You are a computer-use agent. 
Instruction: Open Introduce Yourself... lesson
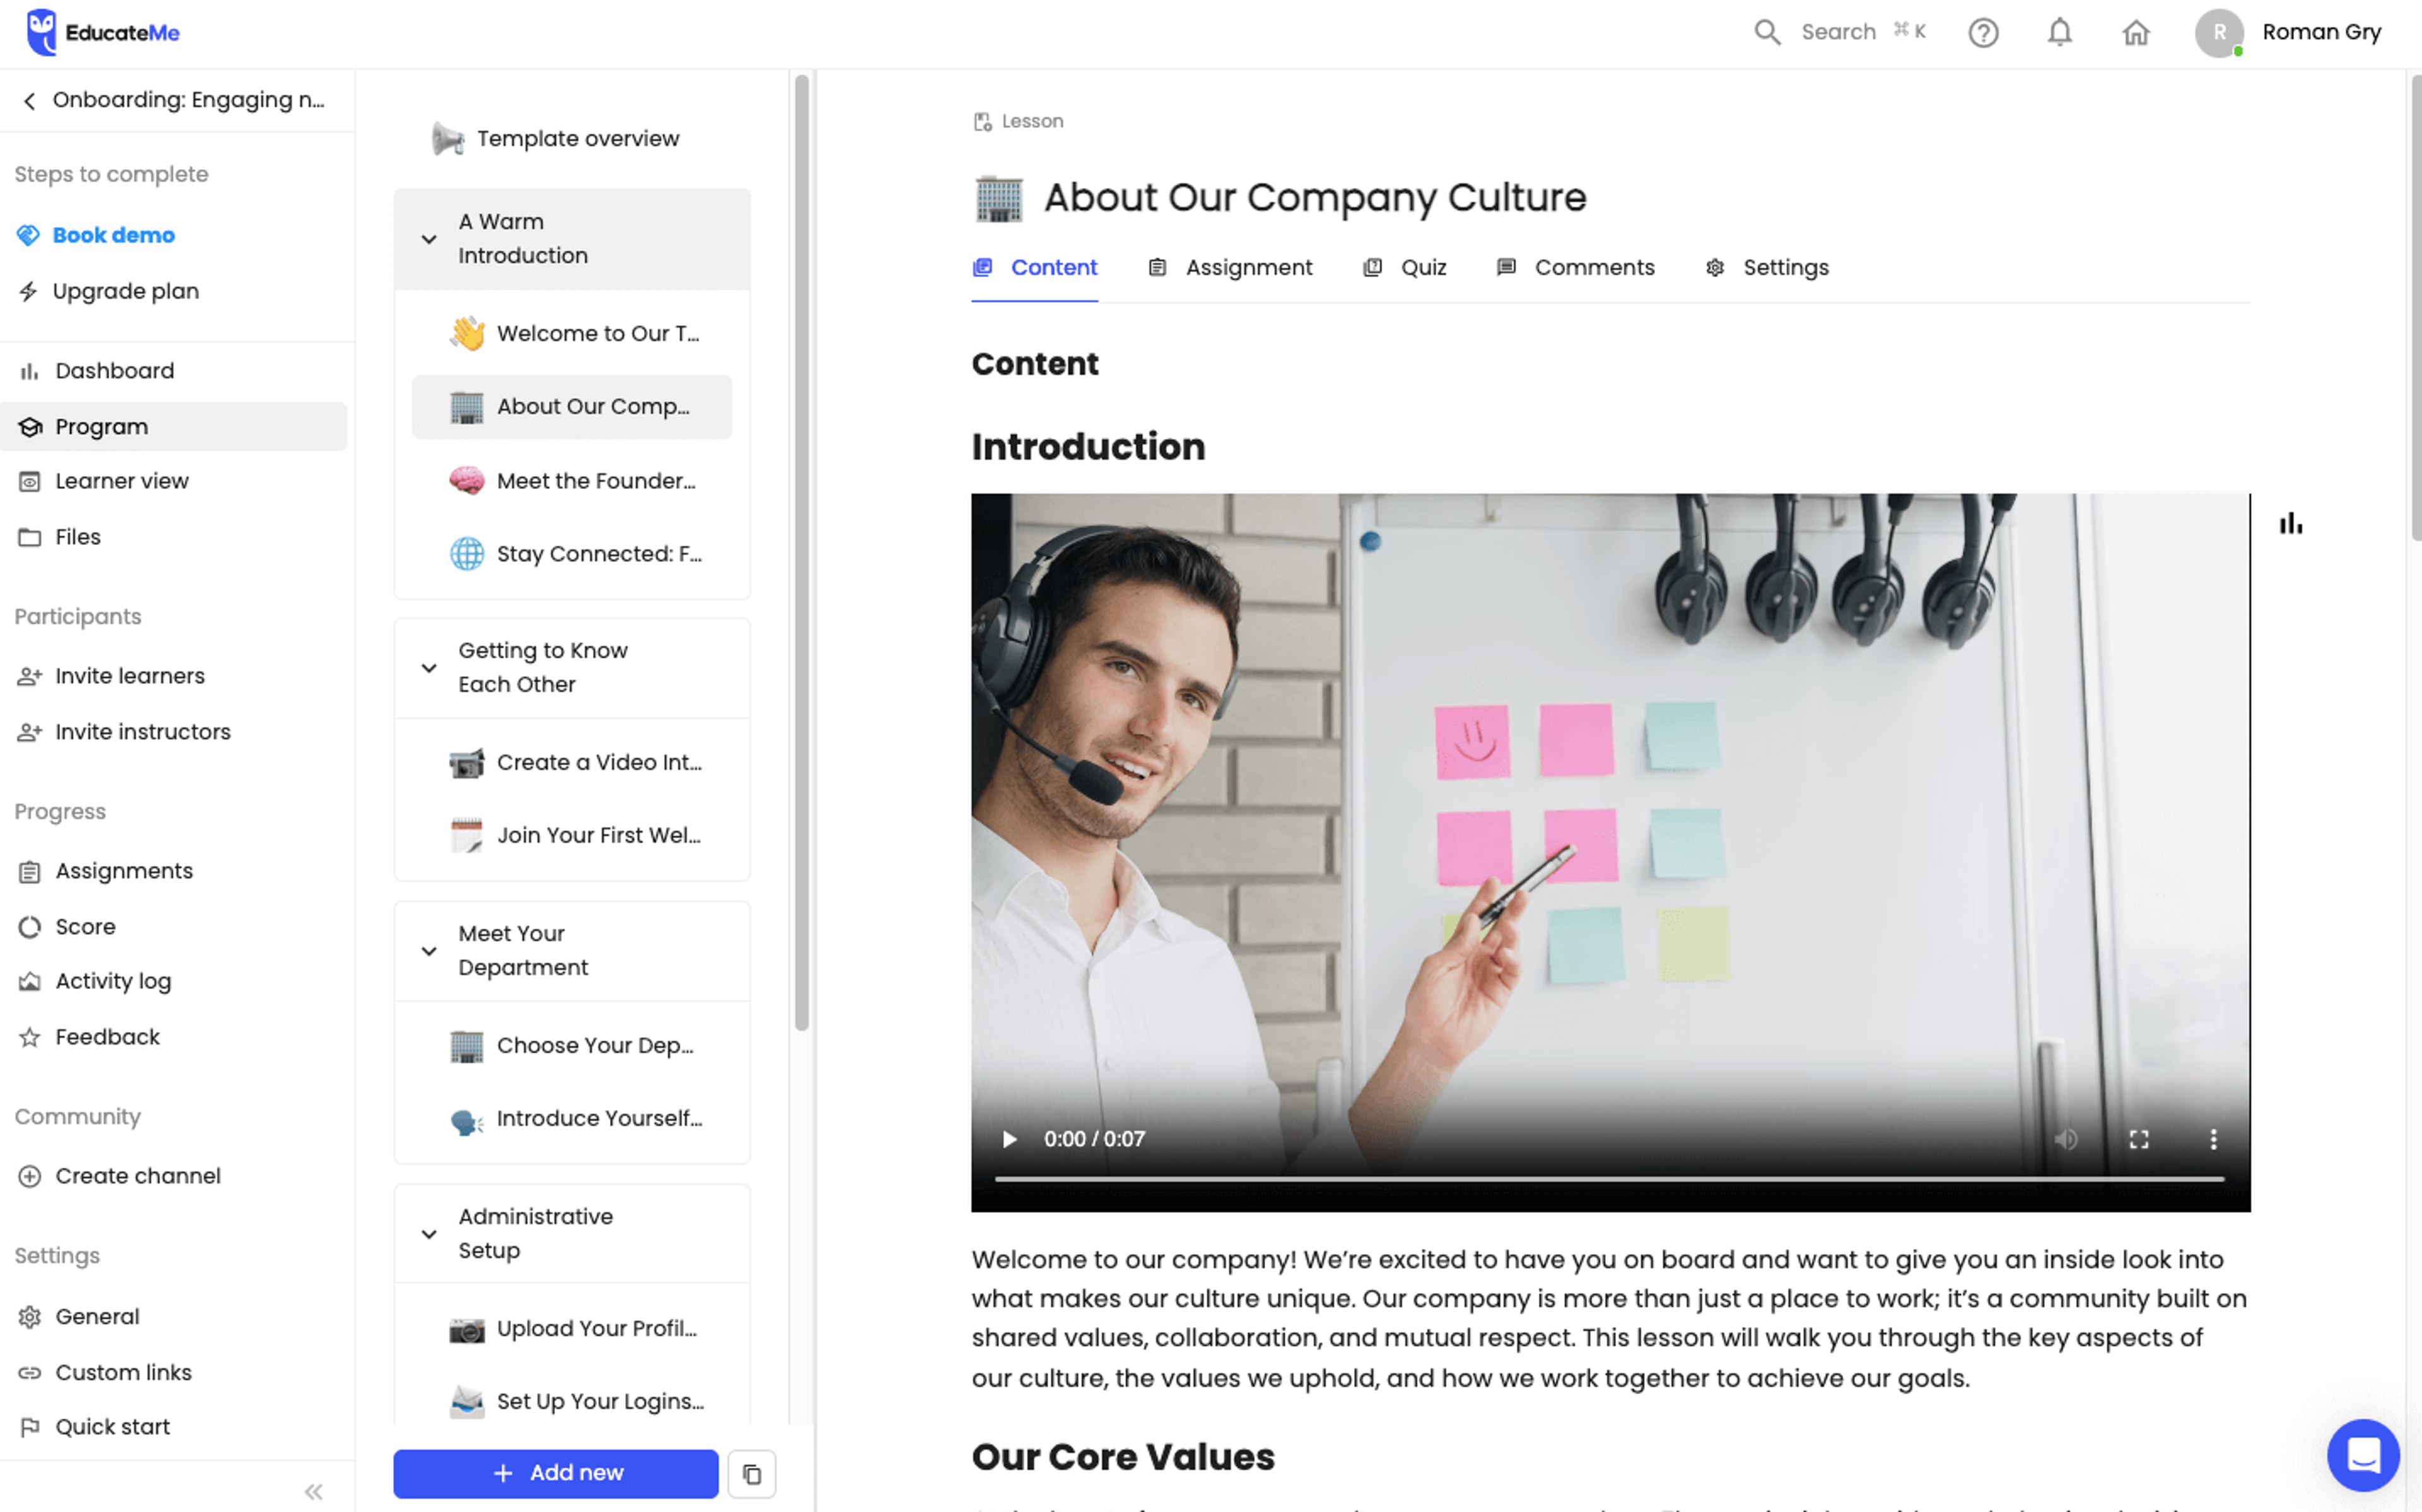click(x=572, y=1119)
